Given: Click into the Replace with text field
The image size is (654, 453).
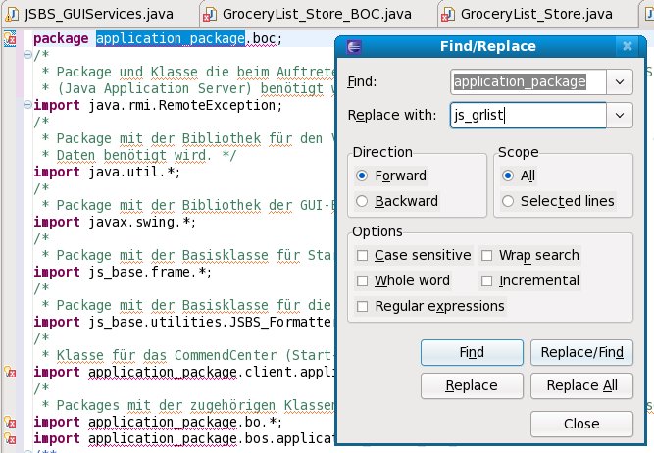Looking at the screenshot, I should [528, 116].
